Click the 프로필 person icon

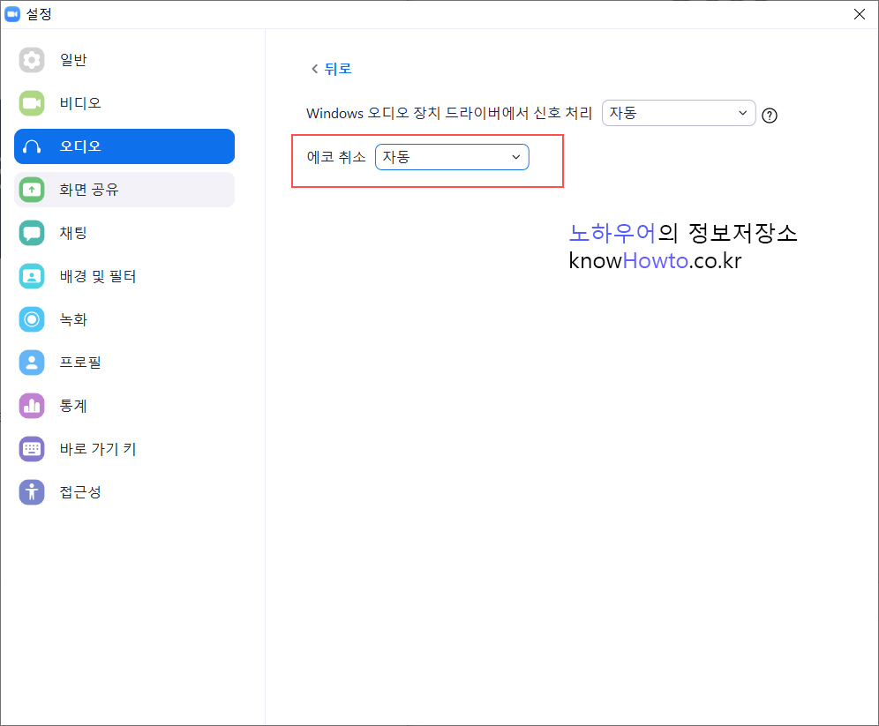coord(32,363)
